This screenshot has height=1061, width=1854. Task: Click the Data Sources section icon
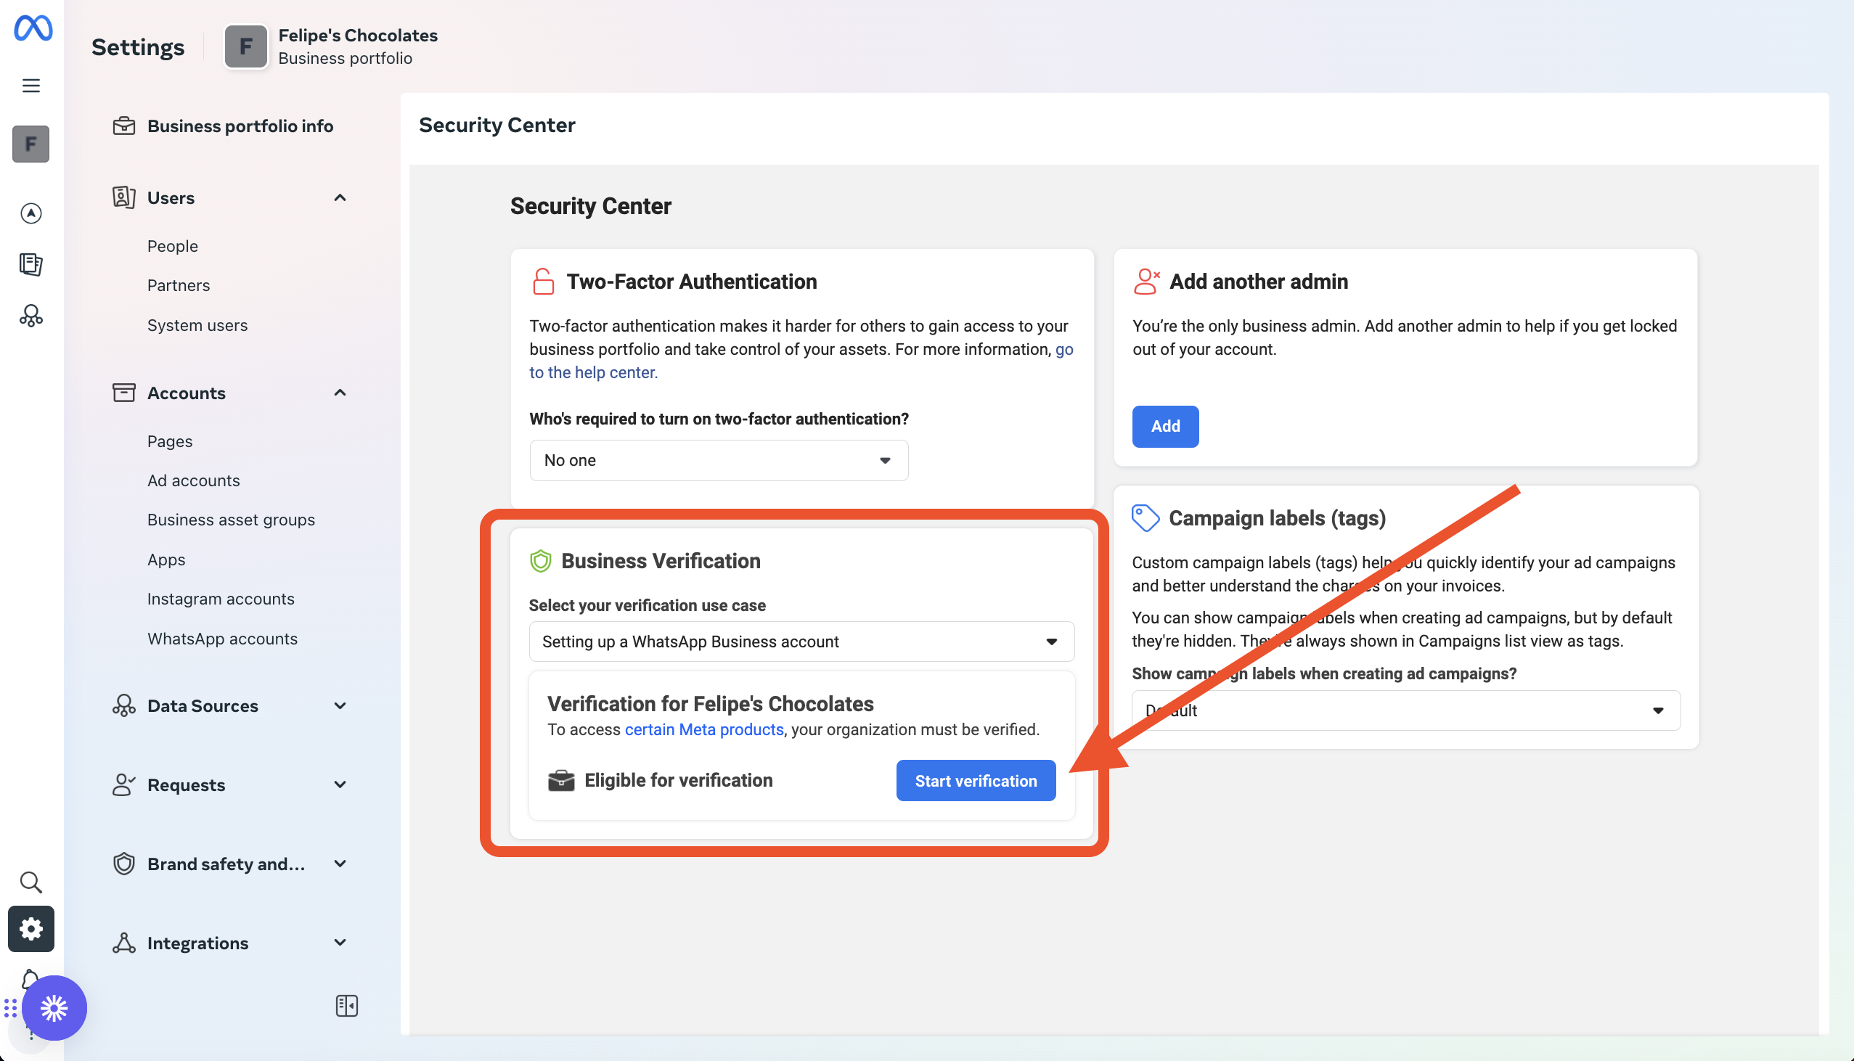[124, 705]
